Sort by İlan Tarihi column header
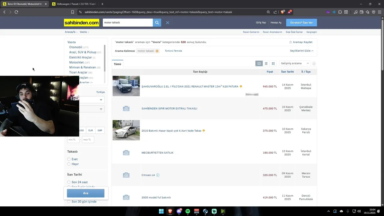Image resolution: width=384 pixels, height=216 pixels. (x=287, y=72)
